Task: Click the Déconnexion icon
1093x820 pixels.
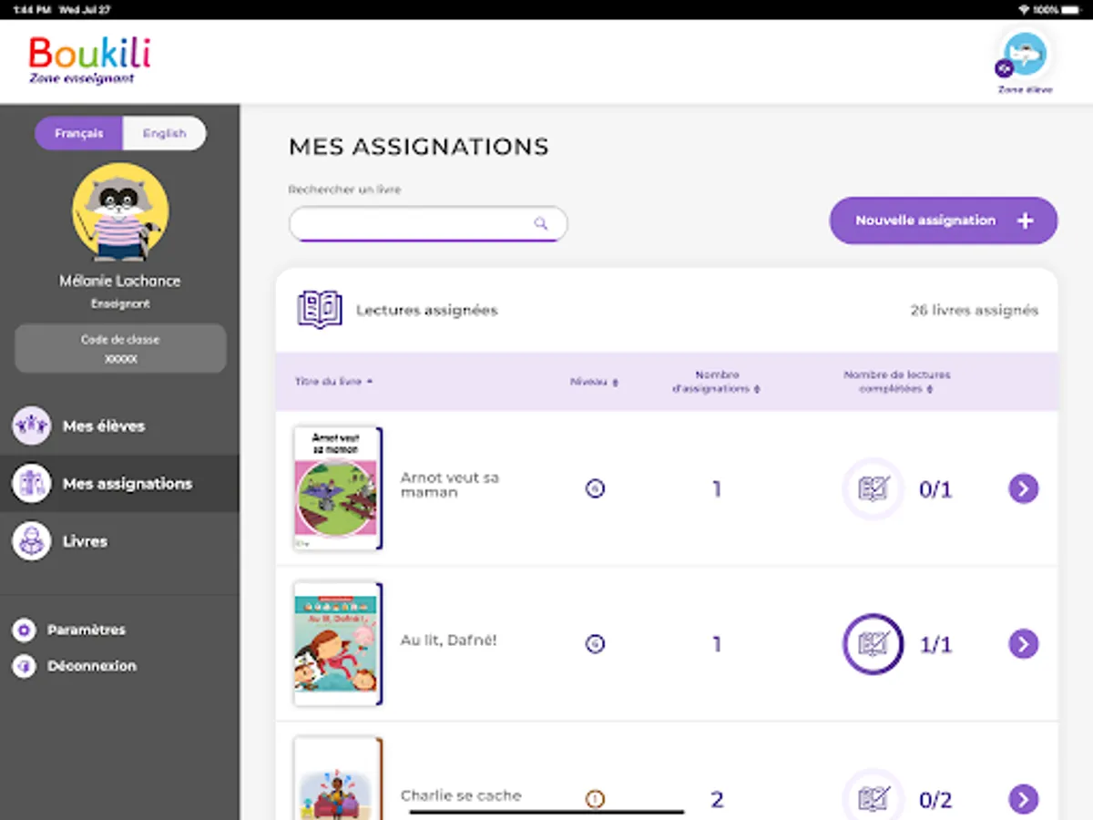Action: (x=24, y=666)
